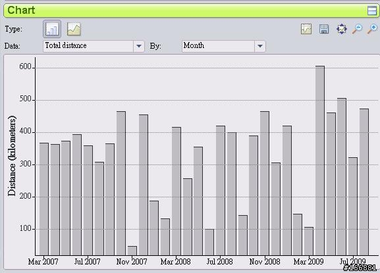Select the bar chart type icon
The image size is (380, 273).
[52, 29]
